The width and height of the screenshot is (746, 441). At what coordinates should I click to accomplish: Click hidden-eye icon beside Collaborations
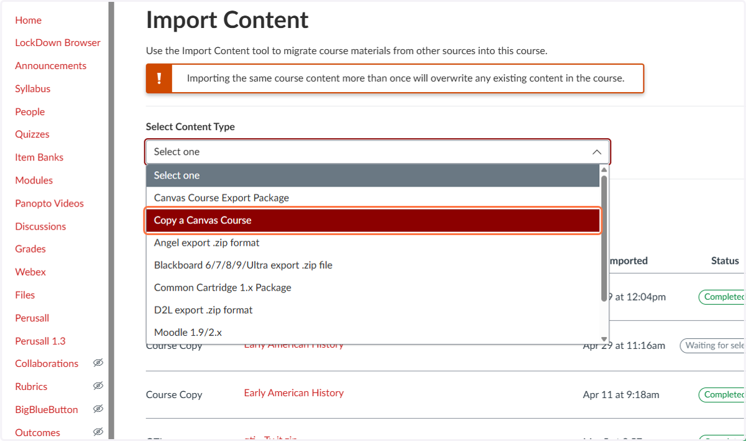point(98,363)
